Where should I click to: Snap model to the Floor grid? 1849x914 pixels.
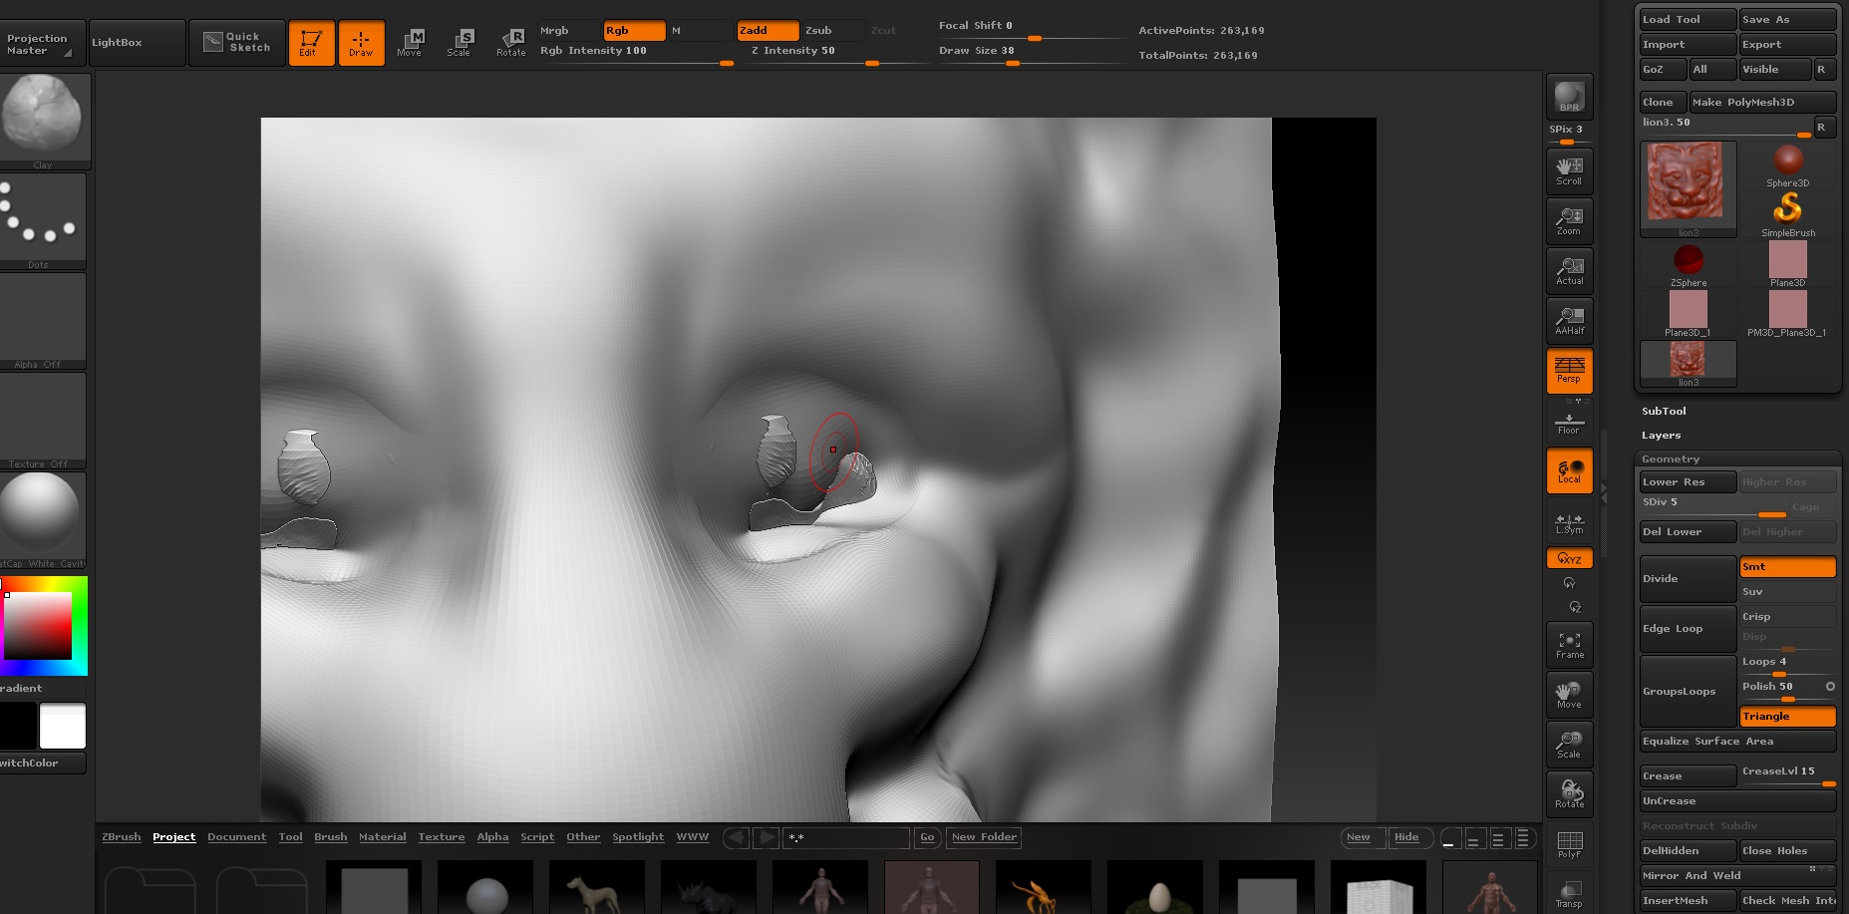pos(1569,423)
